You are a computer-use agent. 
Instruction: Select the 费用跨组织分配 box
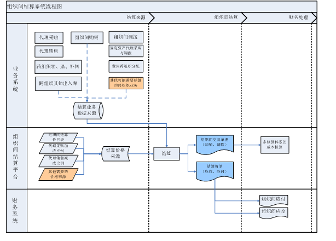(x=126, y=66)
